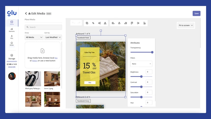Screen dimensions: 211x119
Task: Align objects to horizontal center
Action: click(x=119, y=23)
